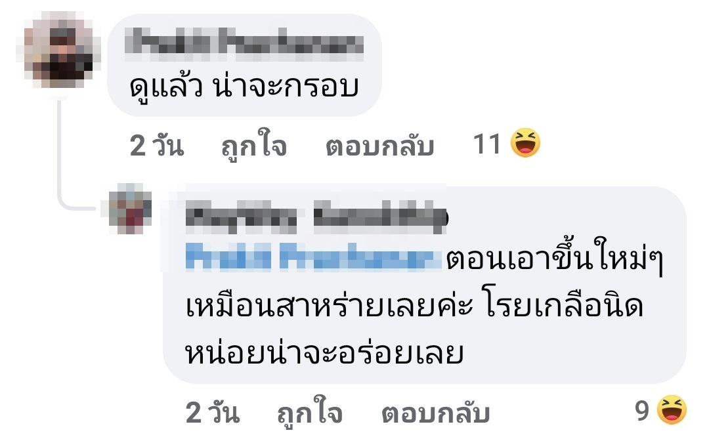Image resolution: width=709 pixels, height=441 pixels.
Task: Open the Haha reaction emoji beside count 9
Action: (672, 409)
